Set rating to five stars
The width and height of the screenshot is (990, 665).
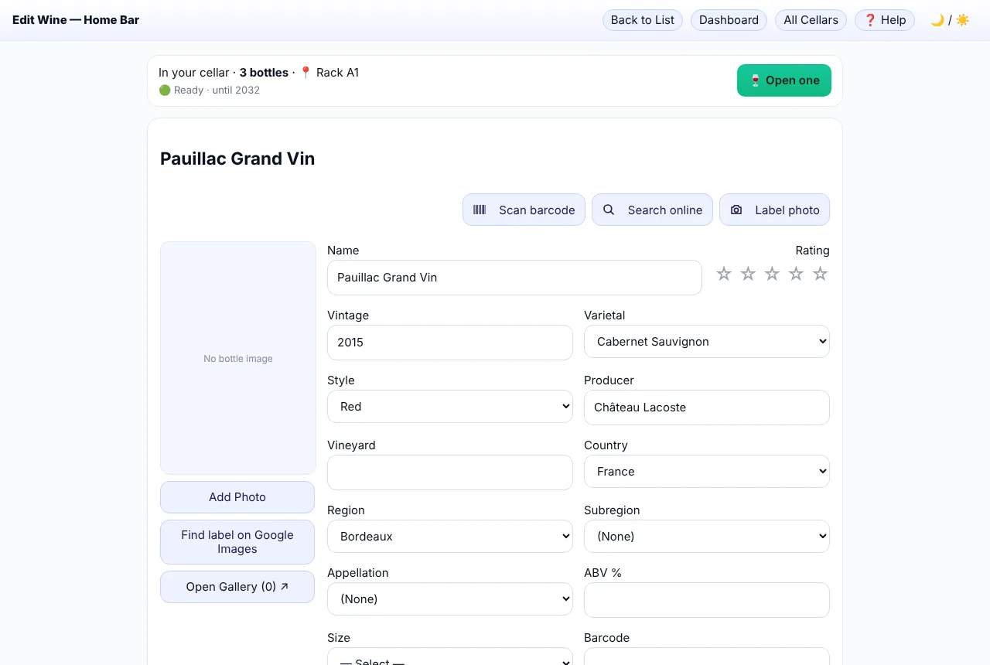[820, 274]
